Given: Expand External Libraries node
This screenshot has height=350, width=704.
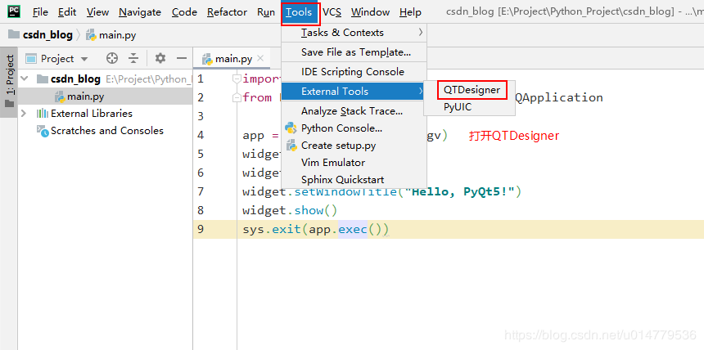Looking at the screenshot, I should click(25, 114).
